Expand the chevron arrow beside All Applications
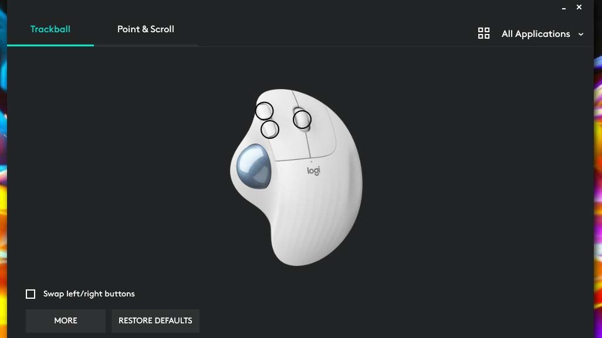602x338 pixels. 581,34
